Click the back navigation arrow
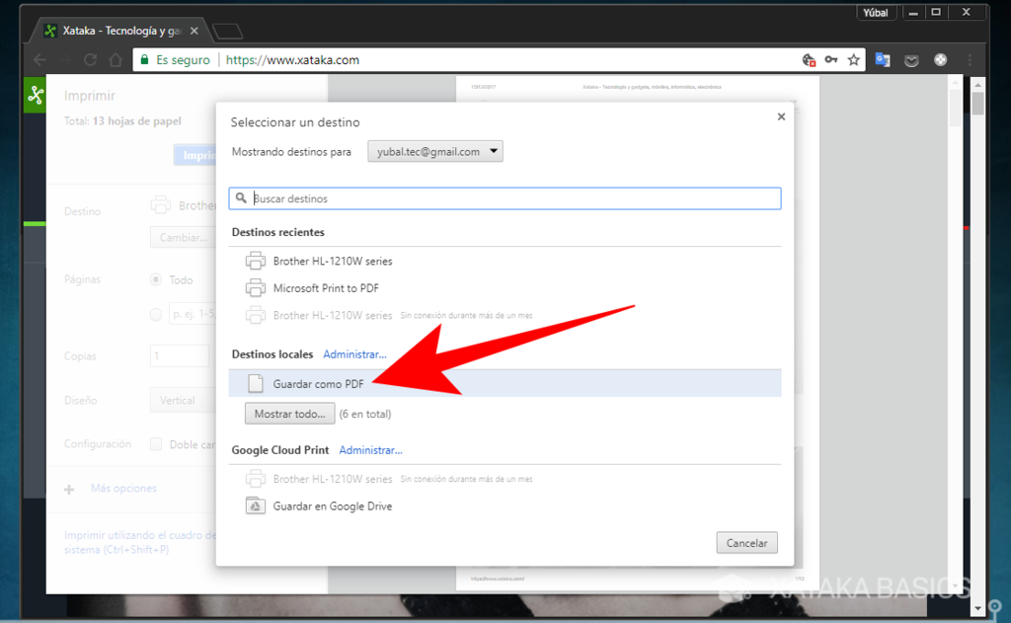The width and height of the screenshot is (1011, 623). click(39, 59)
